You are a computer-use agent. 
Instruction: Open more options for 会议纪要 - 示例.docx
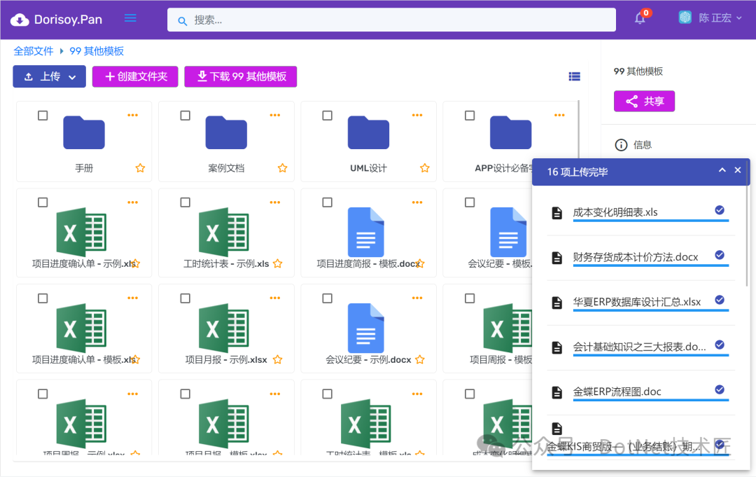click(x=417, y=298)
